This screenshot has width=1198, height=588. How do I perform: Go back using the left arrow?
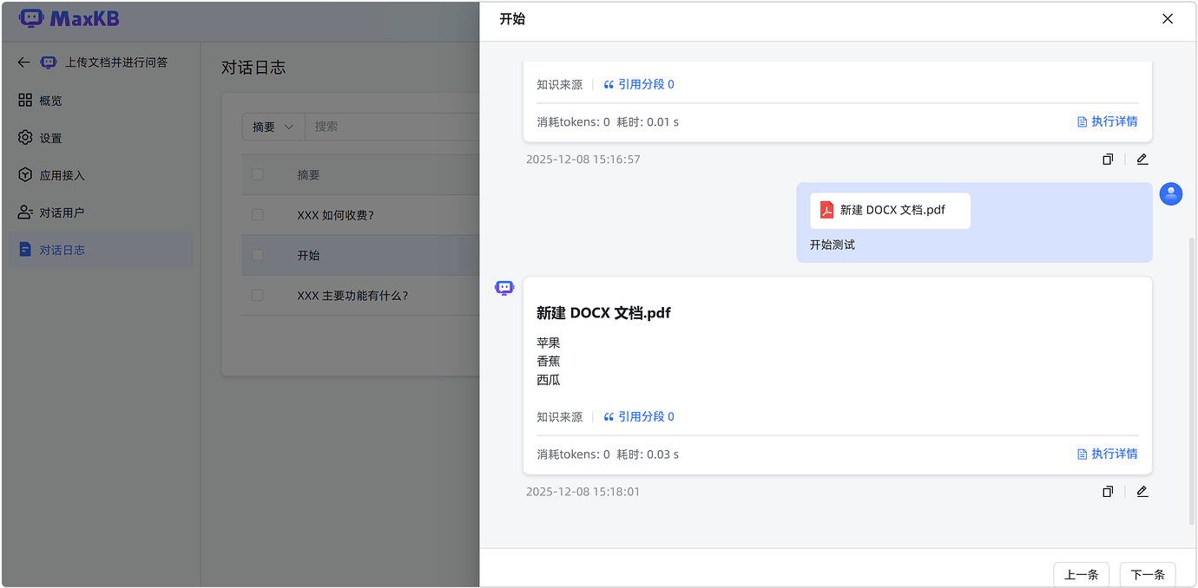click(23, 62)
